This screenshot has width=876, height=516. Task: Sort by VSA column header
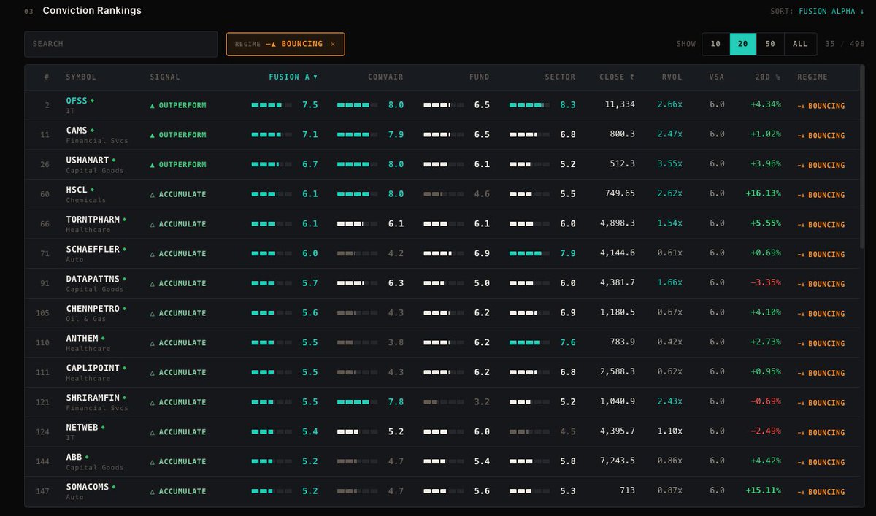tap(717, 77)
